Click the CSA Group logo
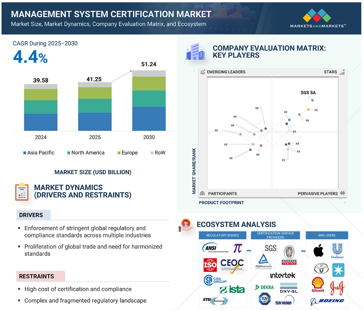 point(215,280)
